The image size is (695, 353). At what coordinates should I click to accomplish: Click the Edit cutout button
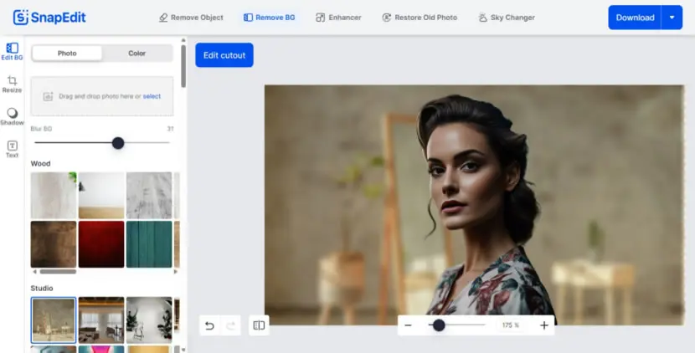(224, 55)
